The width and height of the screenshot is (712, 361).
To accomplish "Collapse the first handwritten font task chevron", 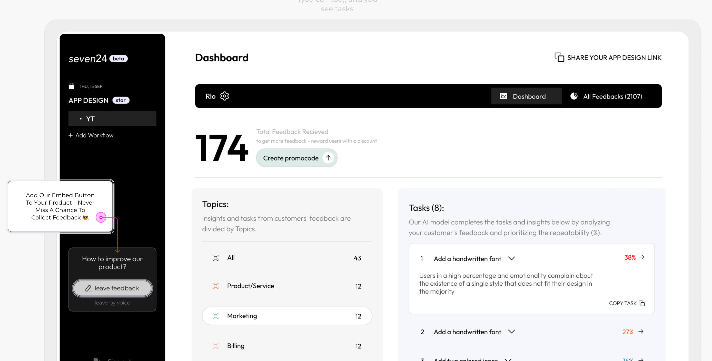I will coord(511,258).
